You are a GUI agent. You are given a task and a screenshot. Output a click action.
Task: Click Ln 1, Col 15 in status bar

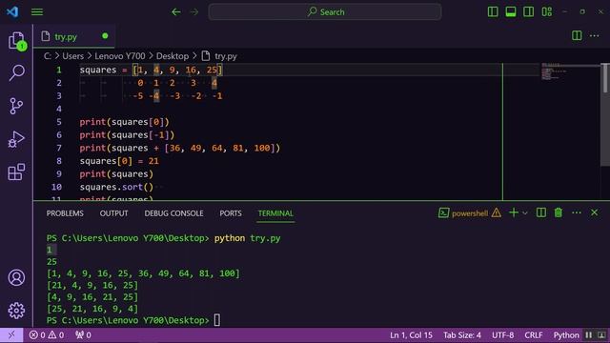click(411, 334)
